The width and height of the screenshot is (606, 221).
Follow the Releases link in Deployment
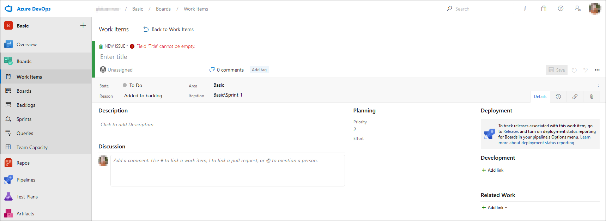point(511,131)
